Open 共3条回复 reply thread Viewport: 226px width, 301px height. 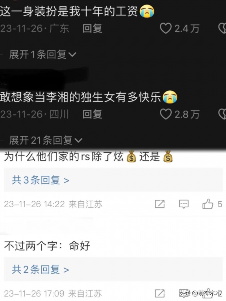click(x=40, y=180)
